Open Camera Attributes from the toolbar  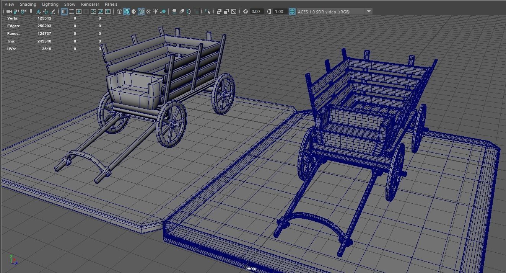coord(23,11)
